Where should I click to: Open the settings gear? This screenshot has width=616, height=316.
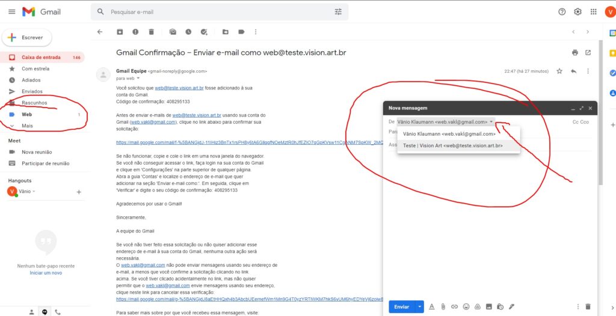(x=577, y=12)
